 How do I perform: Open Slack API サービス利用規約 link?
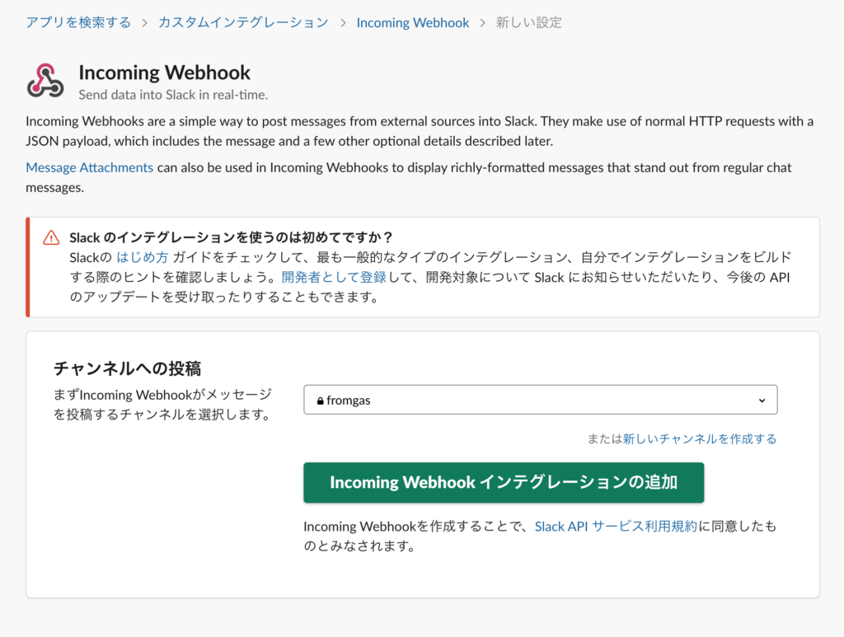615,527
